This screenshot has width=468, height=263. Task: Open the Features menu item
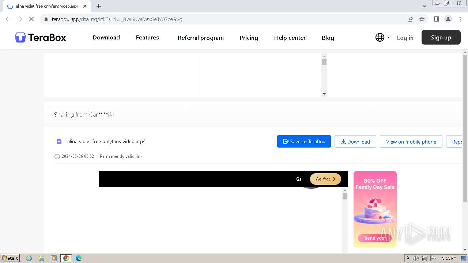point(147,38)
